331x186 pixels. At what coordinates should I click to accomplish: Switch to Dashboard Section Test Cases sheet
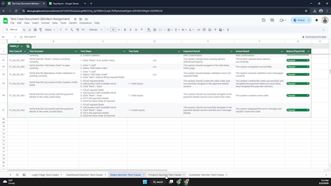click(x=84, y=175)
